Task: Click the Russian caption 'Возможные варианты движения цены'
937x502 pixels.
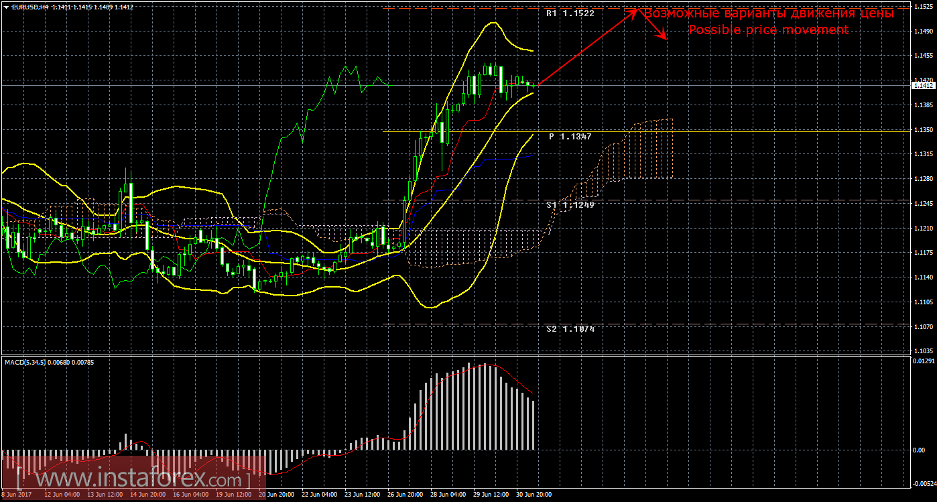Action: 769,13
